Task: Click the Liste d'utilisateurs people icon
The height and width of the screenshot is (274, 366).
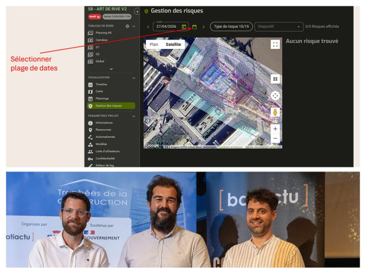Action: tap(90, 151)
